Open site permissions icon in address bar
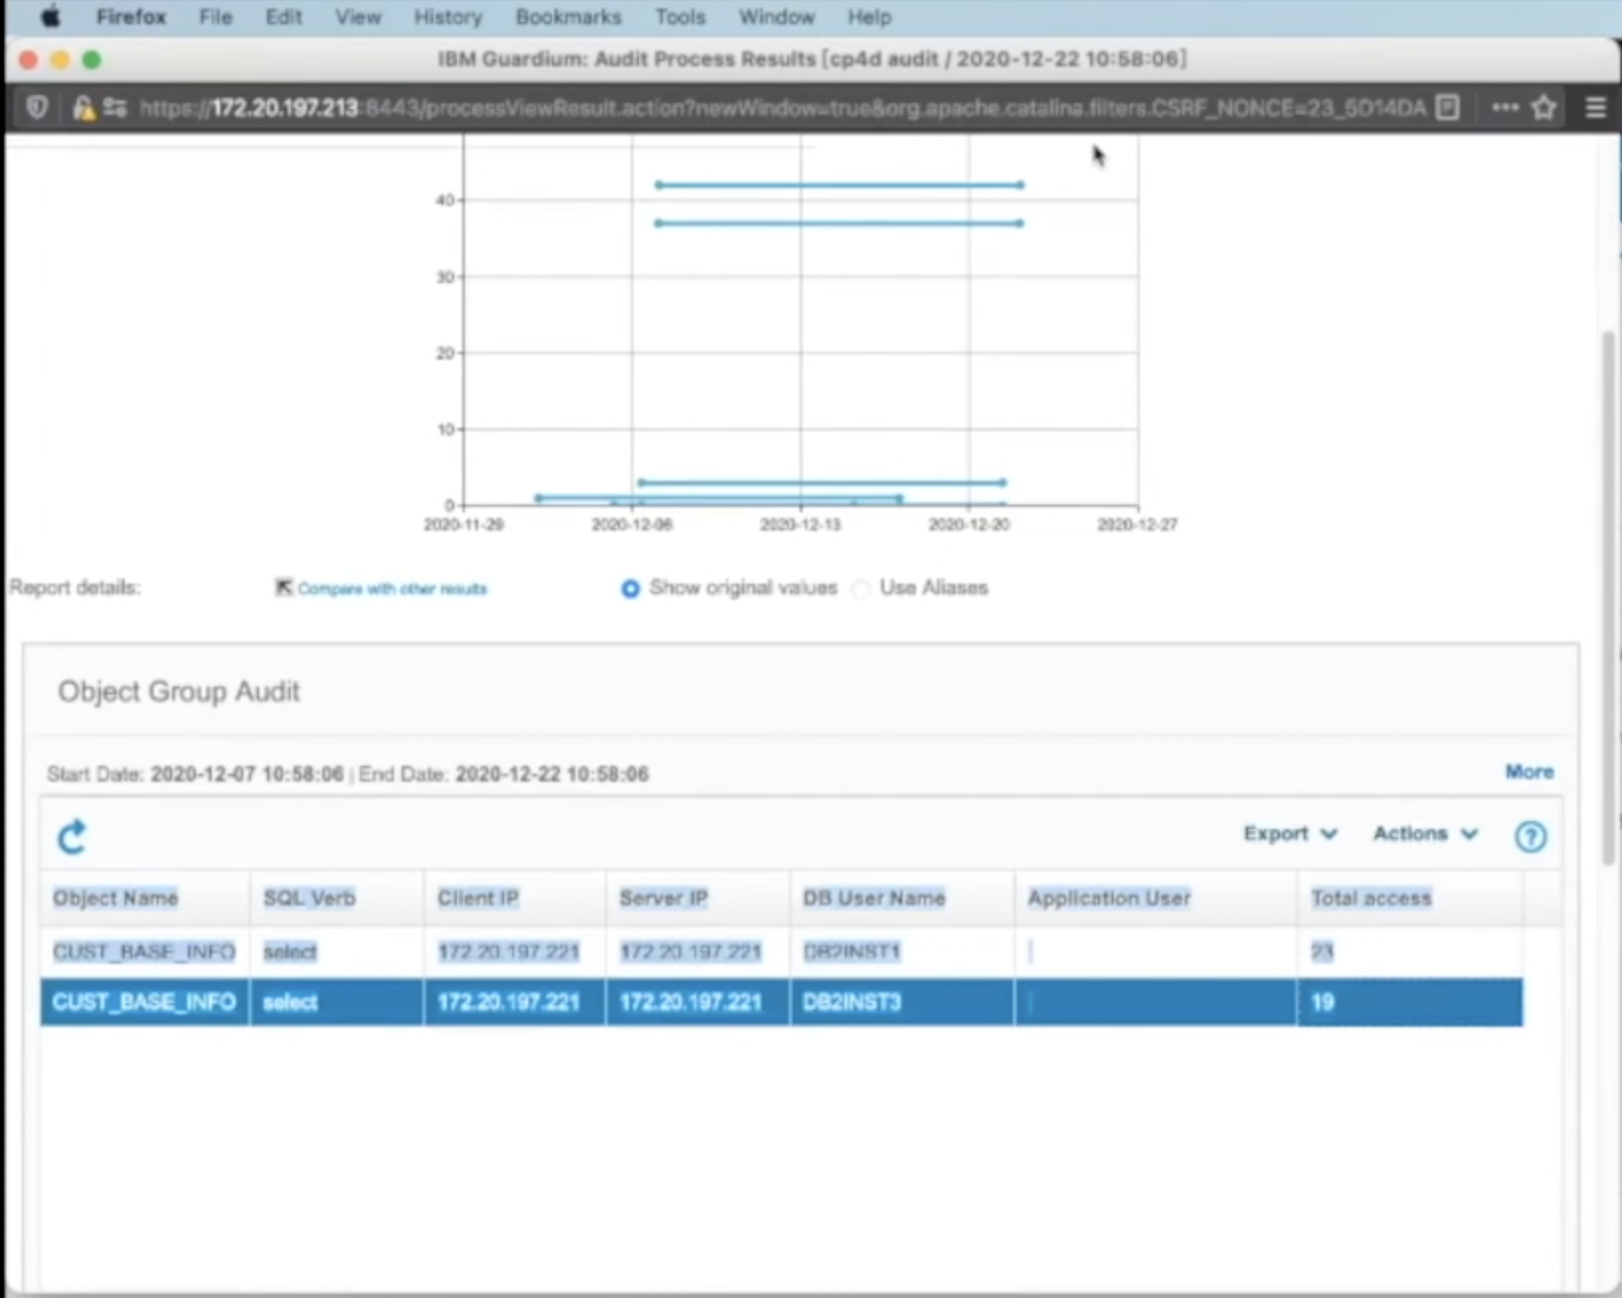1622x1298 pixels. click(115, 107)
